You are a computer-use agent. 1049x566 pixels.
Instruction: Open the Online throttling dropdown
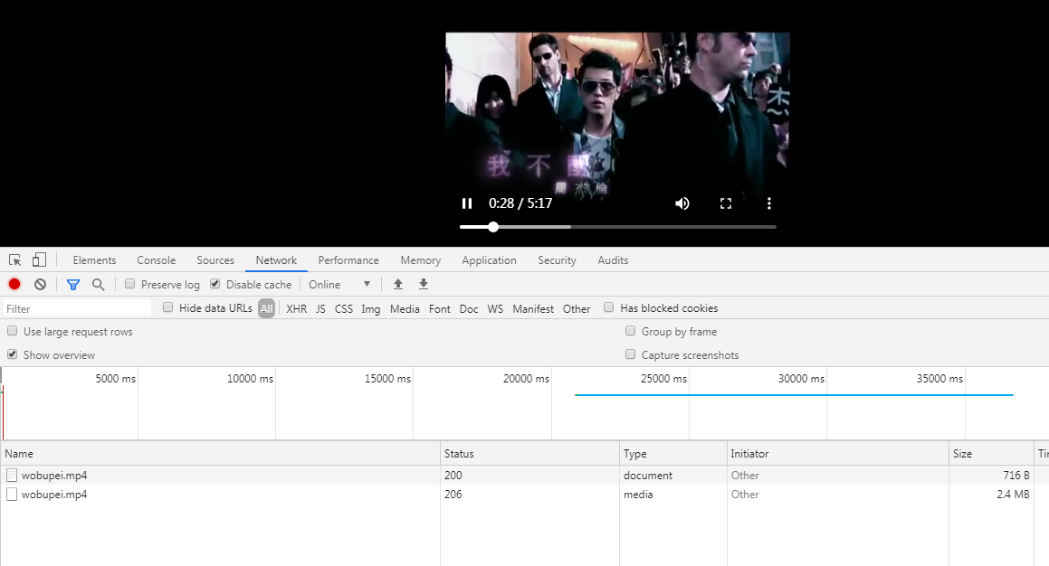(339, 284)
